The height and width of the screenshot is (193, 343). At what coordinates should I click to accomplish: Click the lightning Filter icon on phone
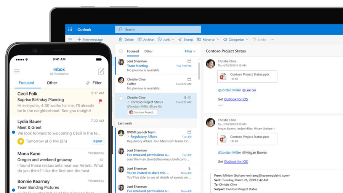point(88,83)
